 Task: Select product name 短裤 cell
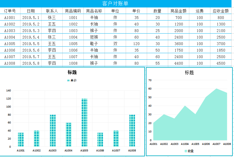click(94, 37)
